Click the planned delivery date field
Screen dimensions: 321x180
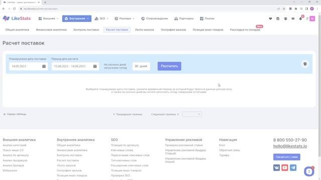(x=29, y=66)
